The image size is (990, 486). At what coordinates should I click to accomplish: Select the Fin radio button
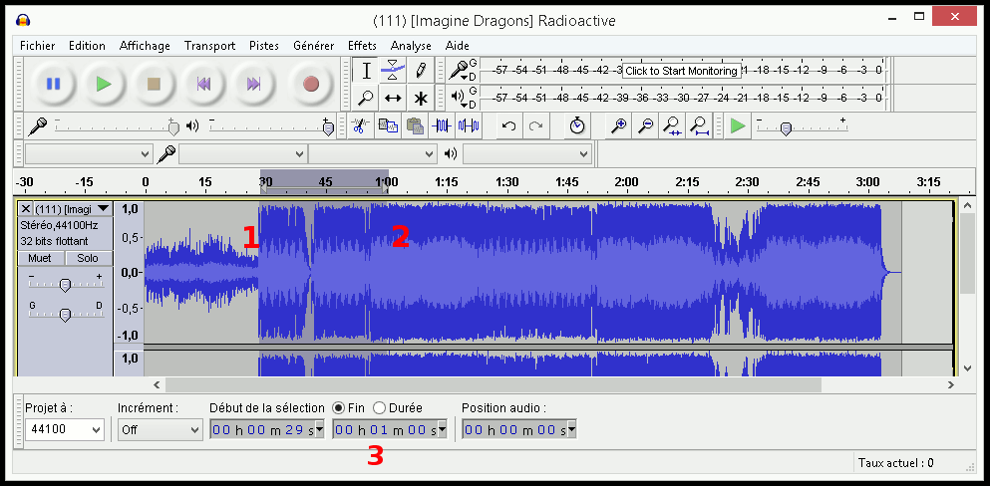(338, 408)
